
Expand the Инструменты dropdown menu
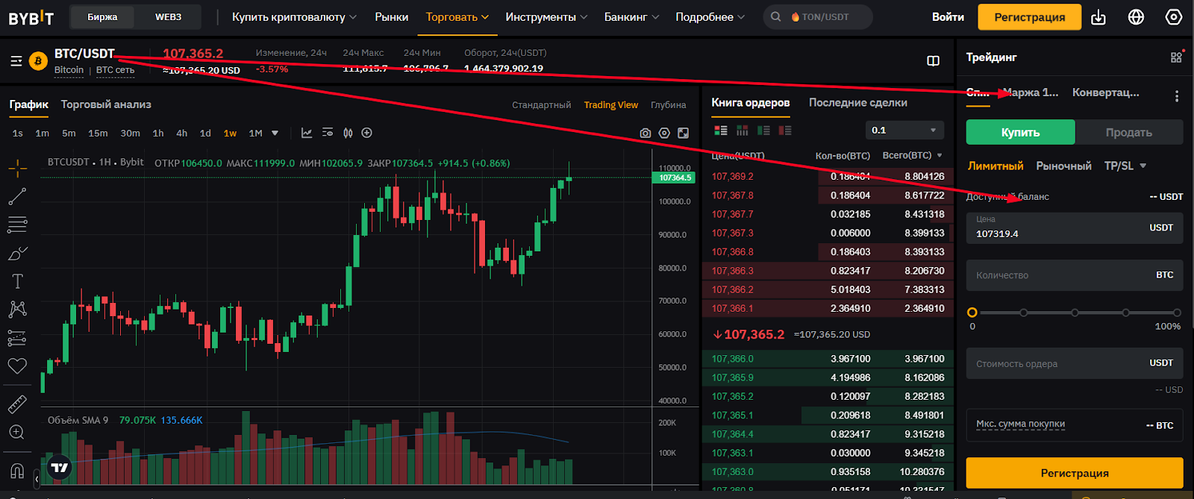point(546,17)
